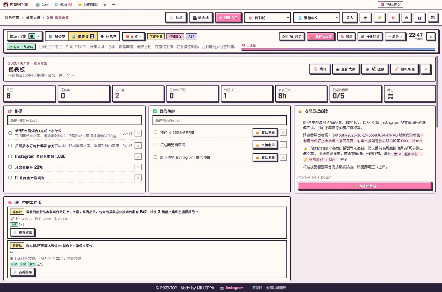The image size is (442, 292).
Task: Tick the Instagram 追蹤數衝到 1,000 goal checkbox
Action: point(10,156)
